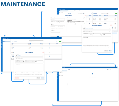Open calendar picker in Service Registration dialog
The height and width of the screenshot is (106, 119).
91,35
